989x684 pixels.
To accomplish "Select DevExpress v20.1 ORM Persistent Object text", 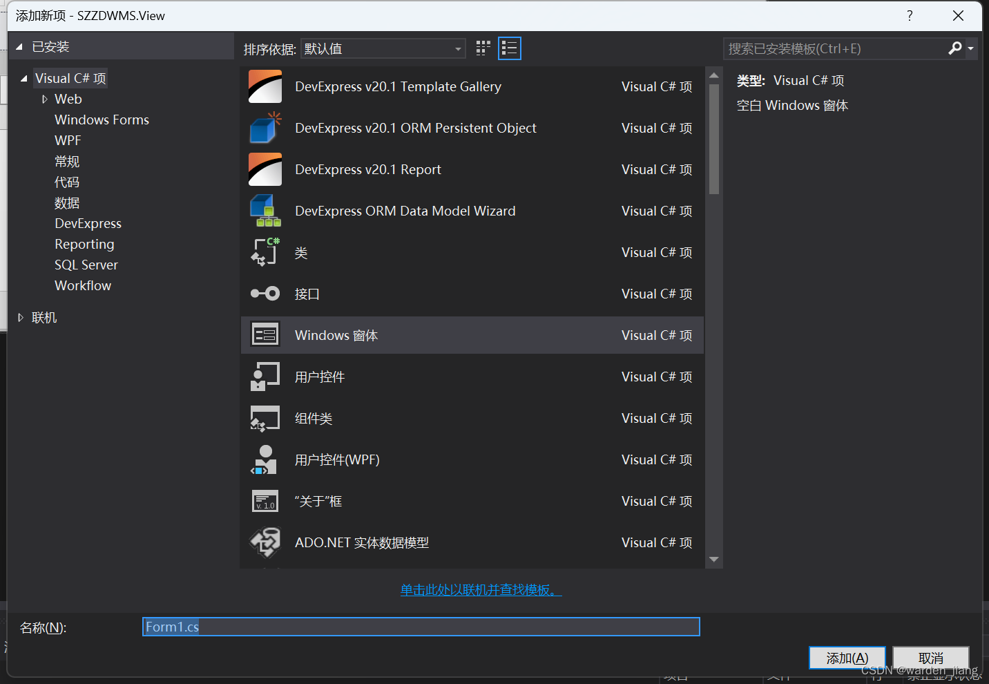I will 416,128.
